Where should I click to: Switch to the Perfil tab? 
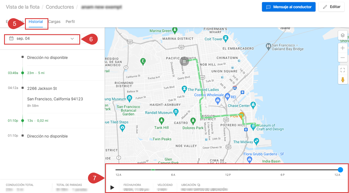pos(70,22)
